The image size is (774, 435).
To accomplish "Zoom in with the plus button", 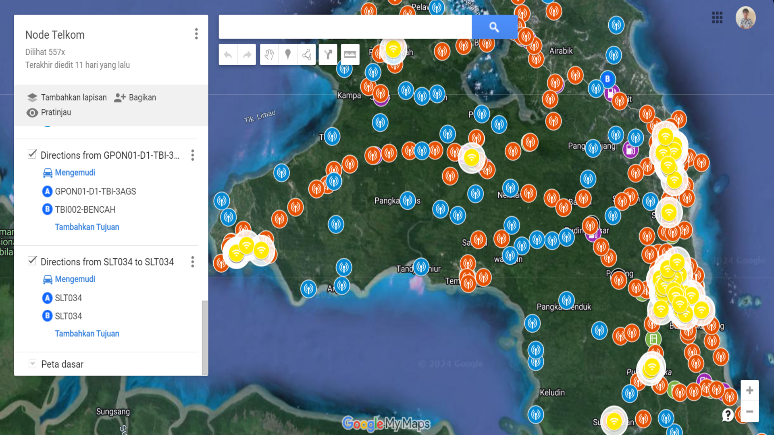I will coord(749,390).
